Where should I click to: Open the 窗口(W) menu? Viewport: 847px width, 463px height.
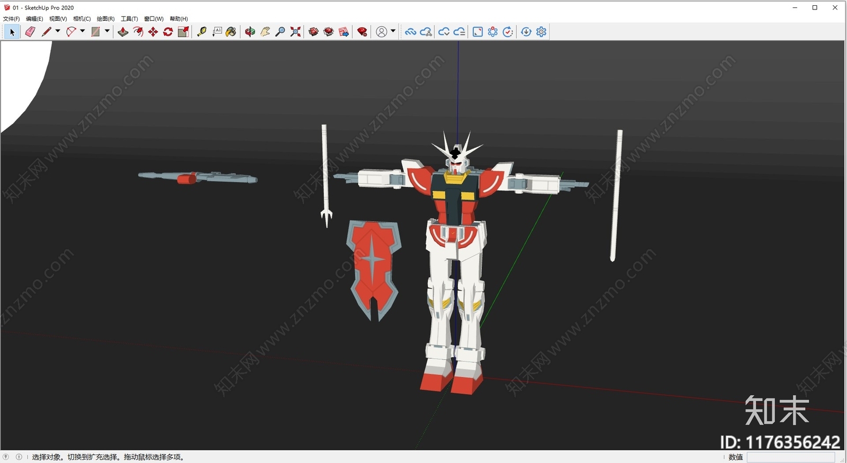tap(154, 19)
